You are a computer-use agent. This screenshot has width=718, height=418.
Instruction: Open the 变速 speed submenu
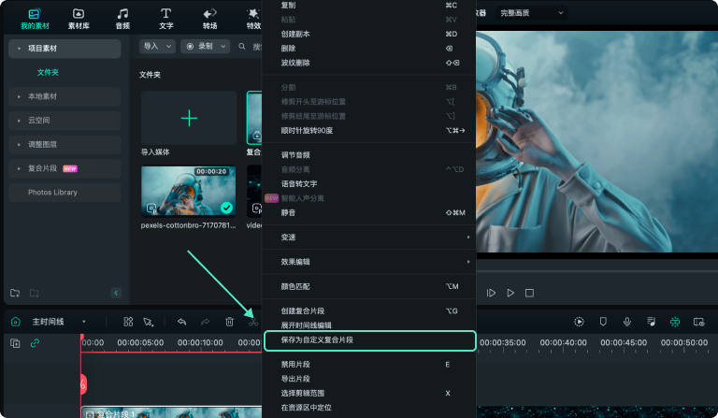(369, 238)
